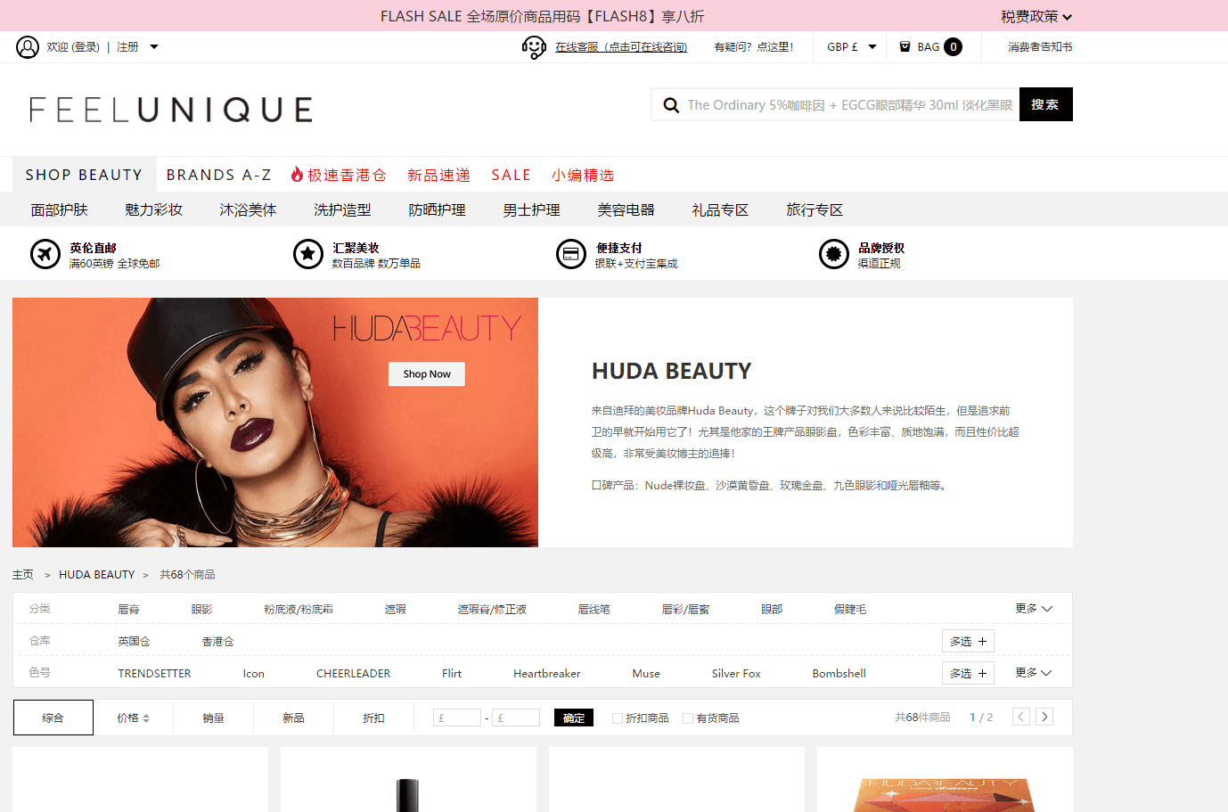Click the 注册 register link
This screenshot has width=1228, height=812.
click(x=128, y=47)
